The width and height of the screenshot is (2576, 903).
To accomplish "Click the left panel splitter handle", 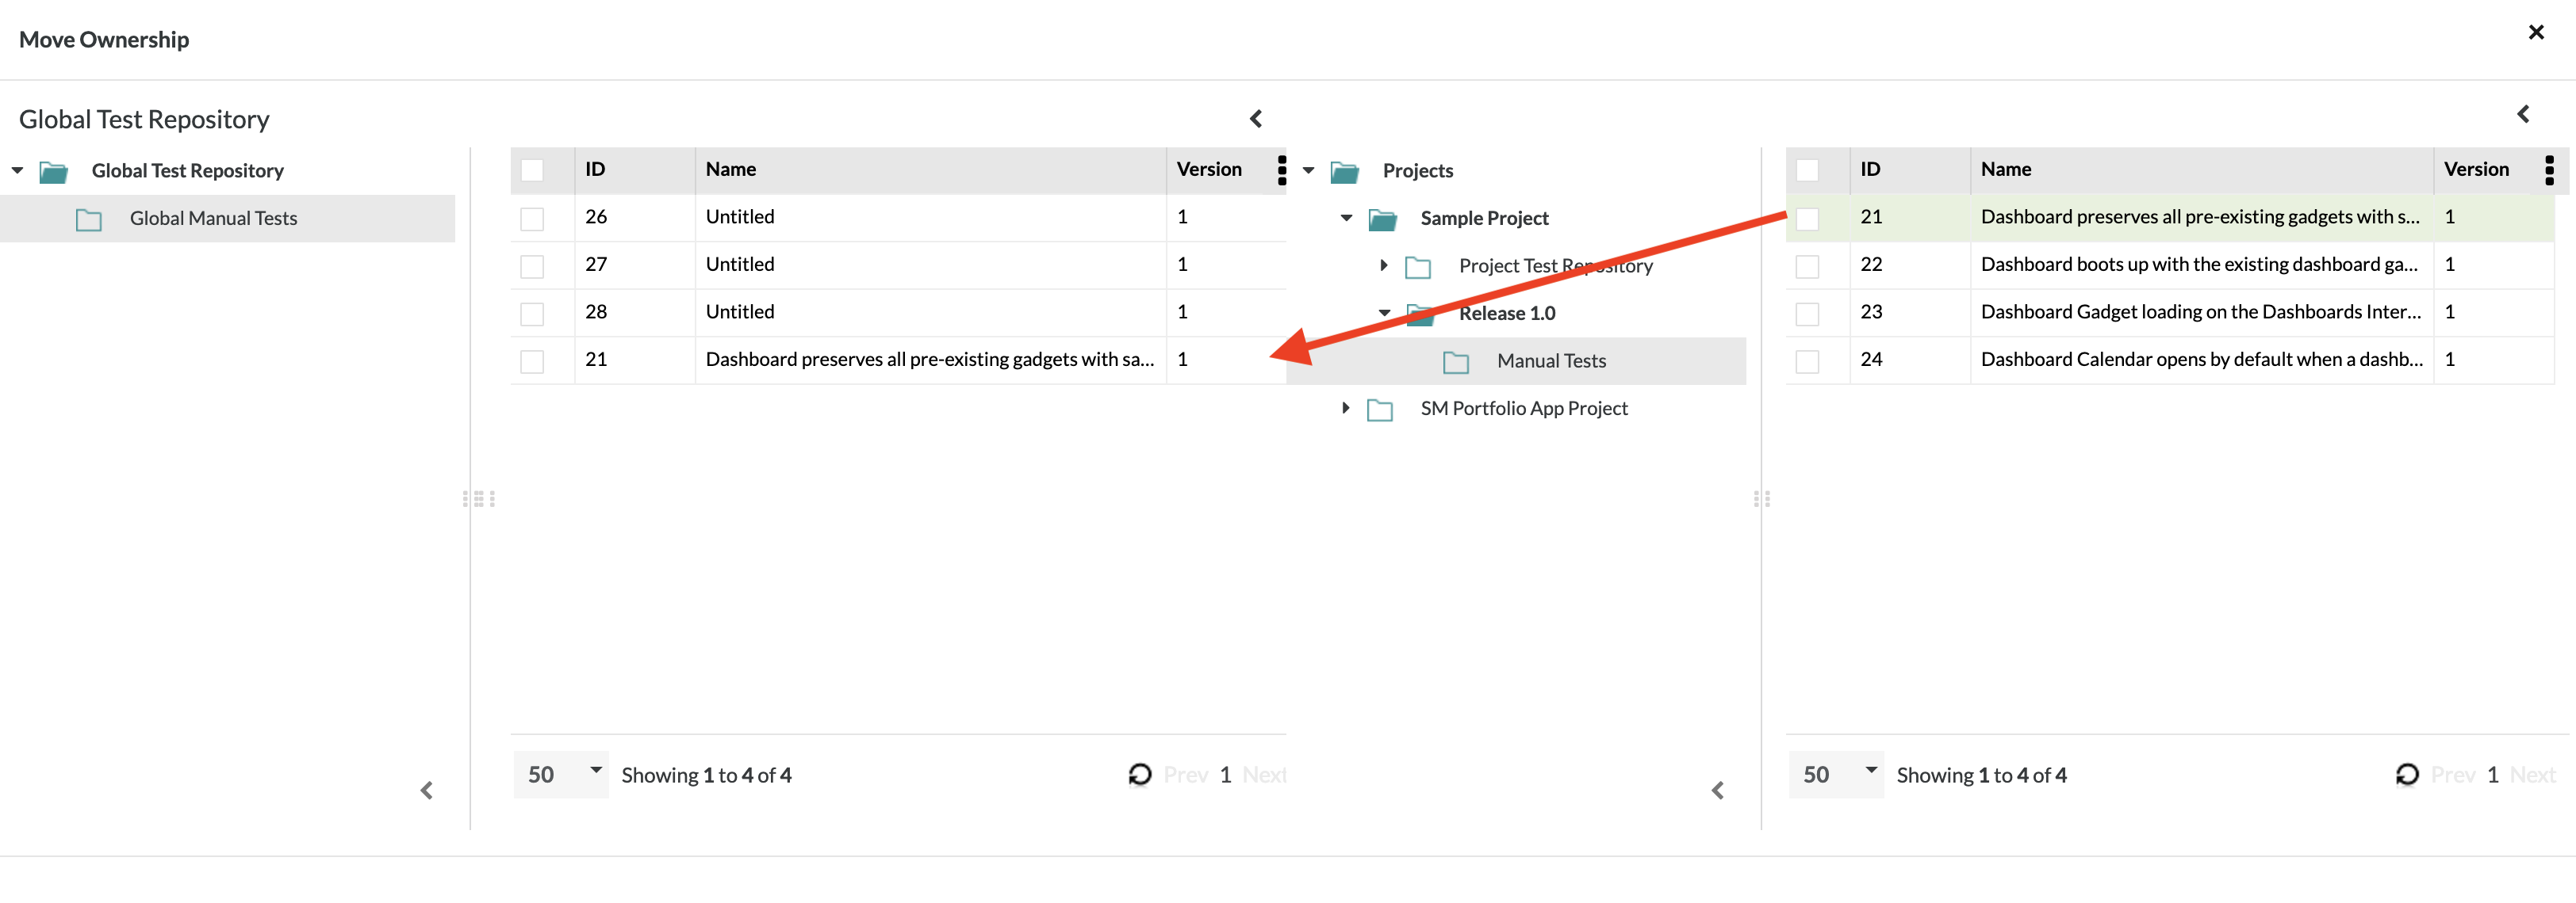I will point(479,498).
